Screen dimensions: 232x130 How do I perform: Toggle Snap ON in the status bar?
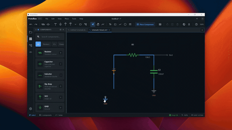[x=173, y=115]
